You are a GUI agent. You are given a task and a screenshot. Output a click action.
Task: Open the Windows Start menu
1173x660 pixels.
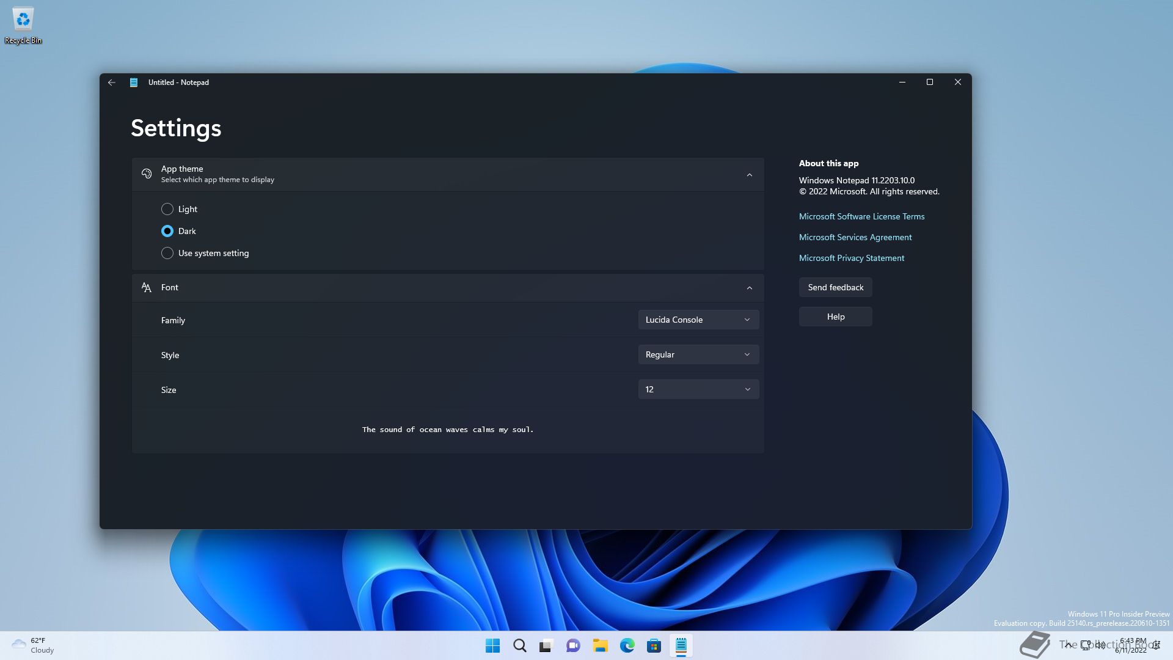click(492, 646)
